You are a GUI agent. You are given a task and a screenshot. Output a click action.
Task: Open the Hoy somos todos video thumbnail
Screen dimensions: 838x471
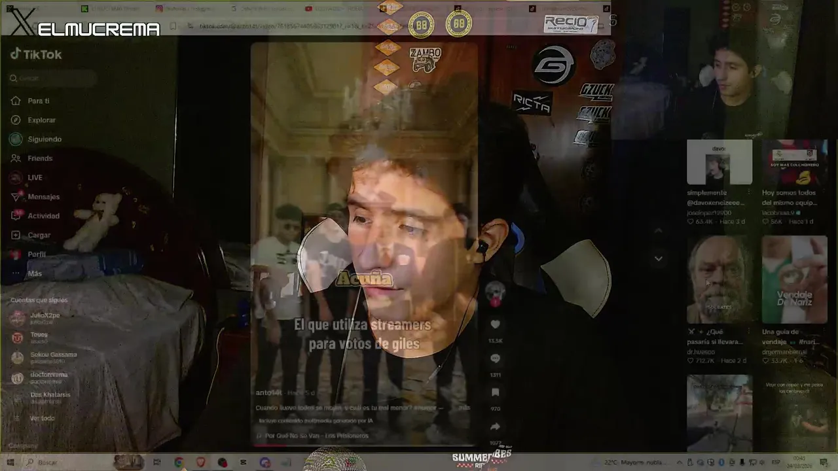pyautogui.click(x=794, y=162)
